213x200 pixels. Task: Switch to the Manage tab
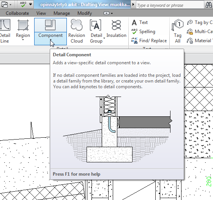tap(62, 13)
